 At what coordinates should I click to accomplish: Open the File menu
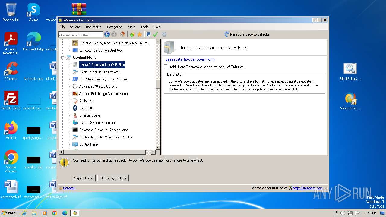point(62,27)
